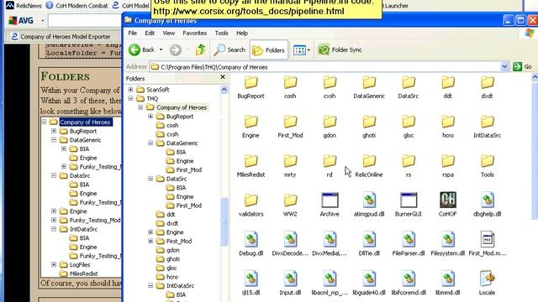Click the Forward arrow toolbar button
This screenshot has height=302, width=538.
point(176,50)
